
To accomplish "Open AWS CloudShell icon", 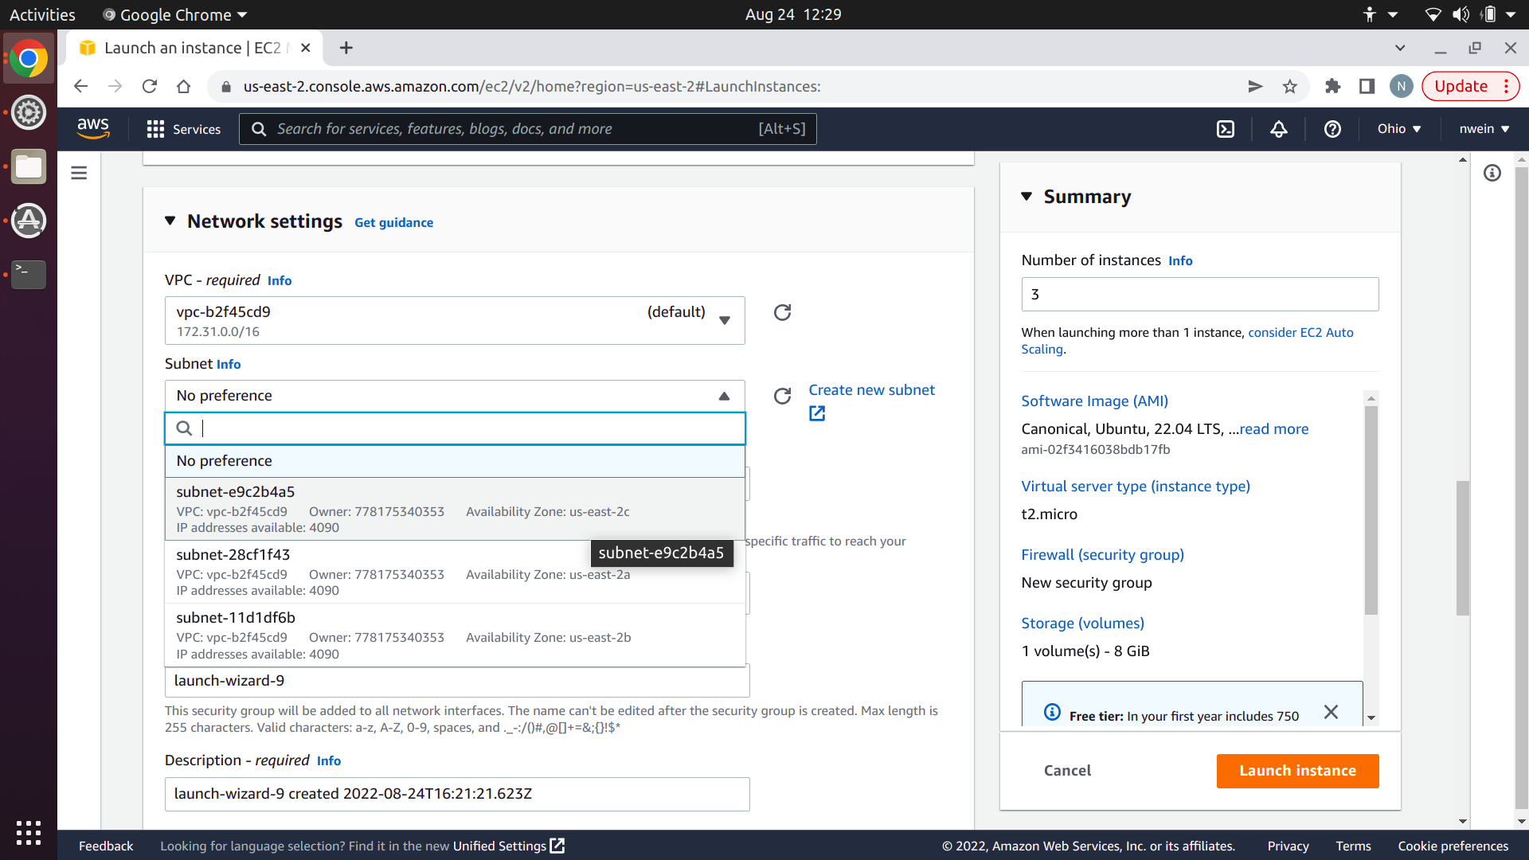I will coord(1226,129).
